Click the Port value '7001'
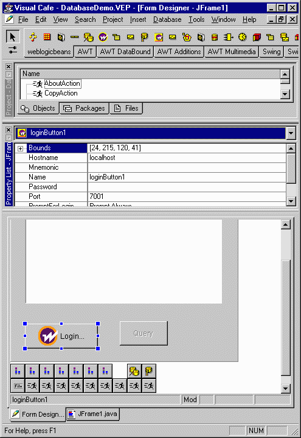 tap(187, 196)
